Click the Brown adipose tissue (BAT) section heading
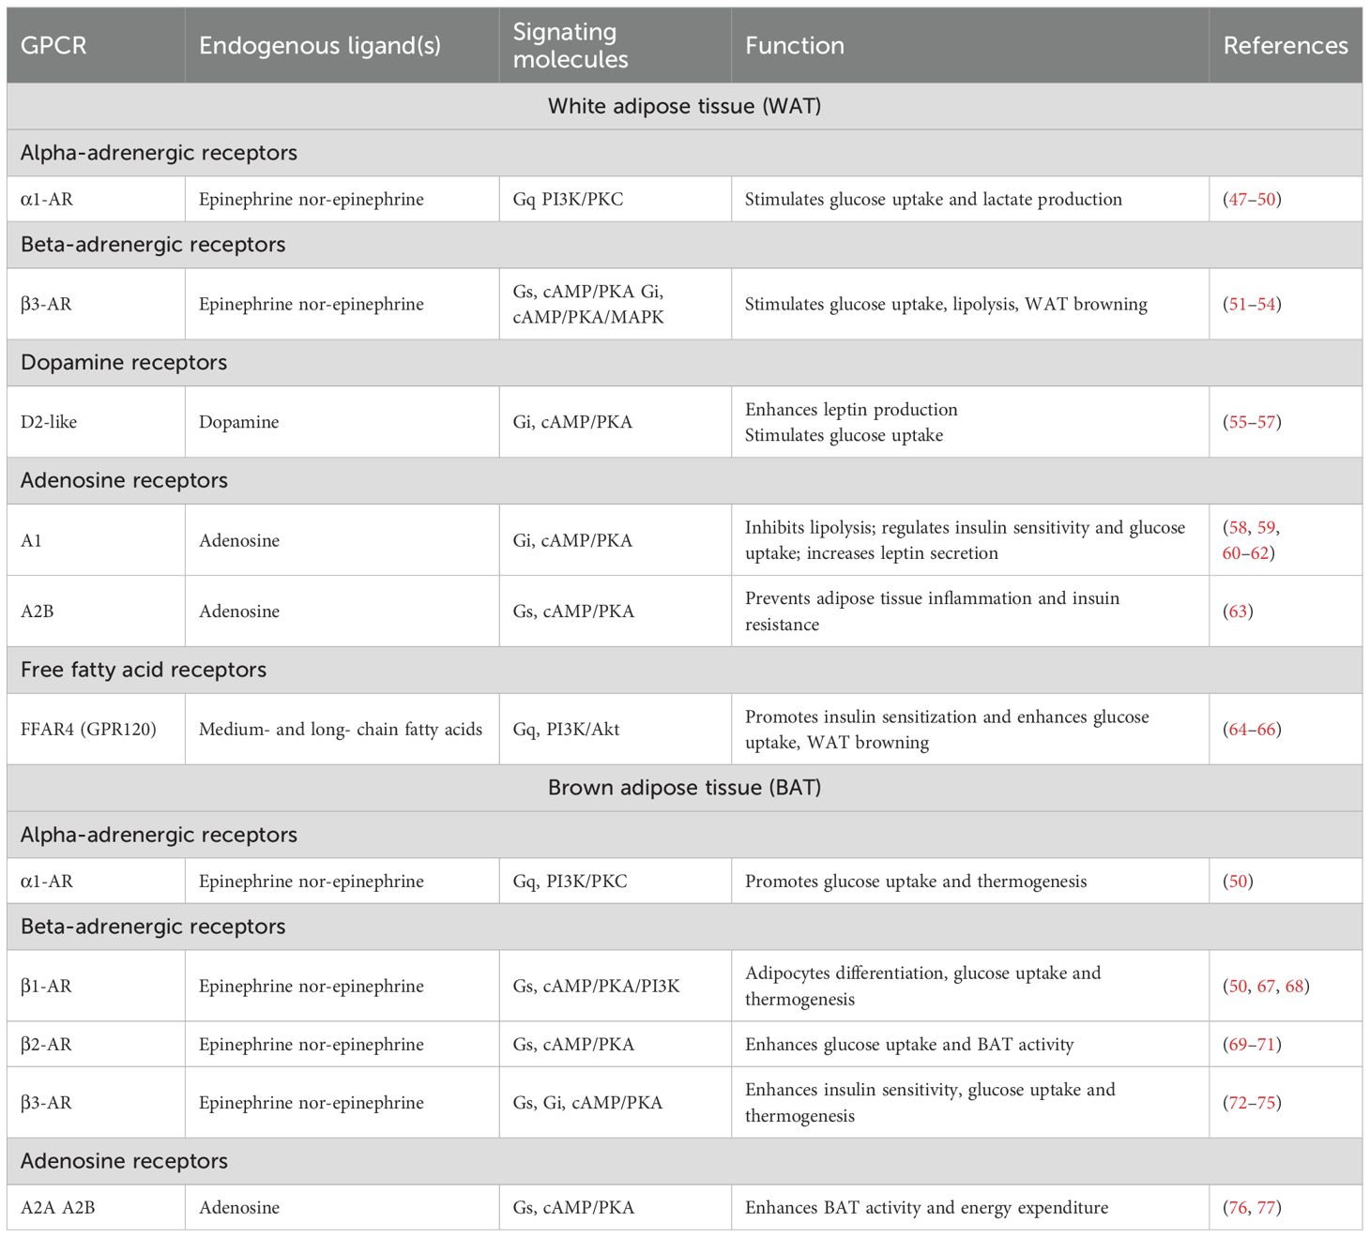This screenshot has height=1237, width=1370. pos(684,788)
